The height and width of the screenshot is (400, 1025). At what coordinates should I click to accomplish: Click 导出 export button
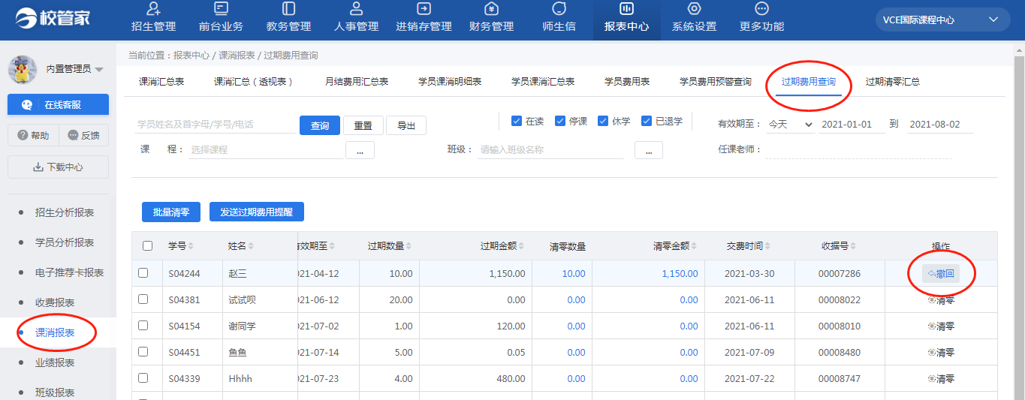(406, 125)
